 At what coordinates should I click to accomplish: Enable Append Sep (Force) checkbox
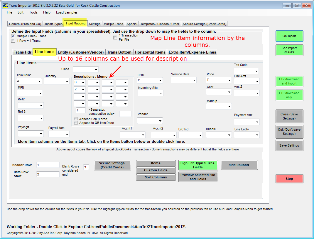(76, 119)
